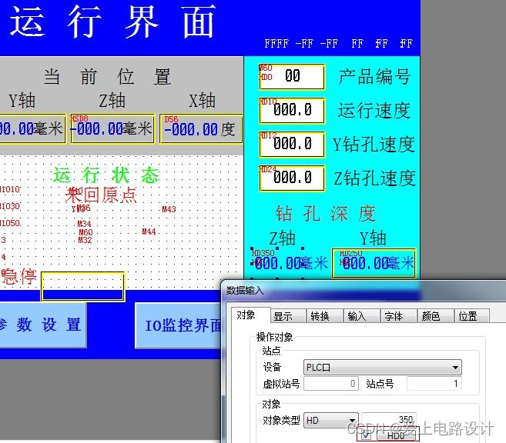Screen dimensions: 506x443
Task: Select the yellow-bordered box next to 急停
Action: (x=82, y=286)
